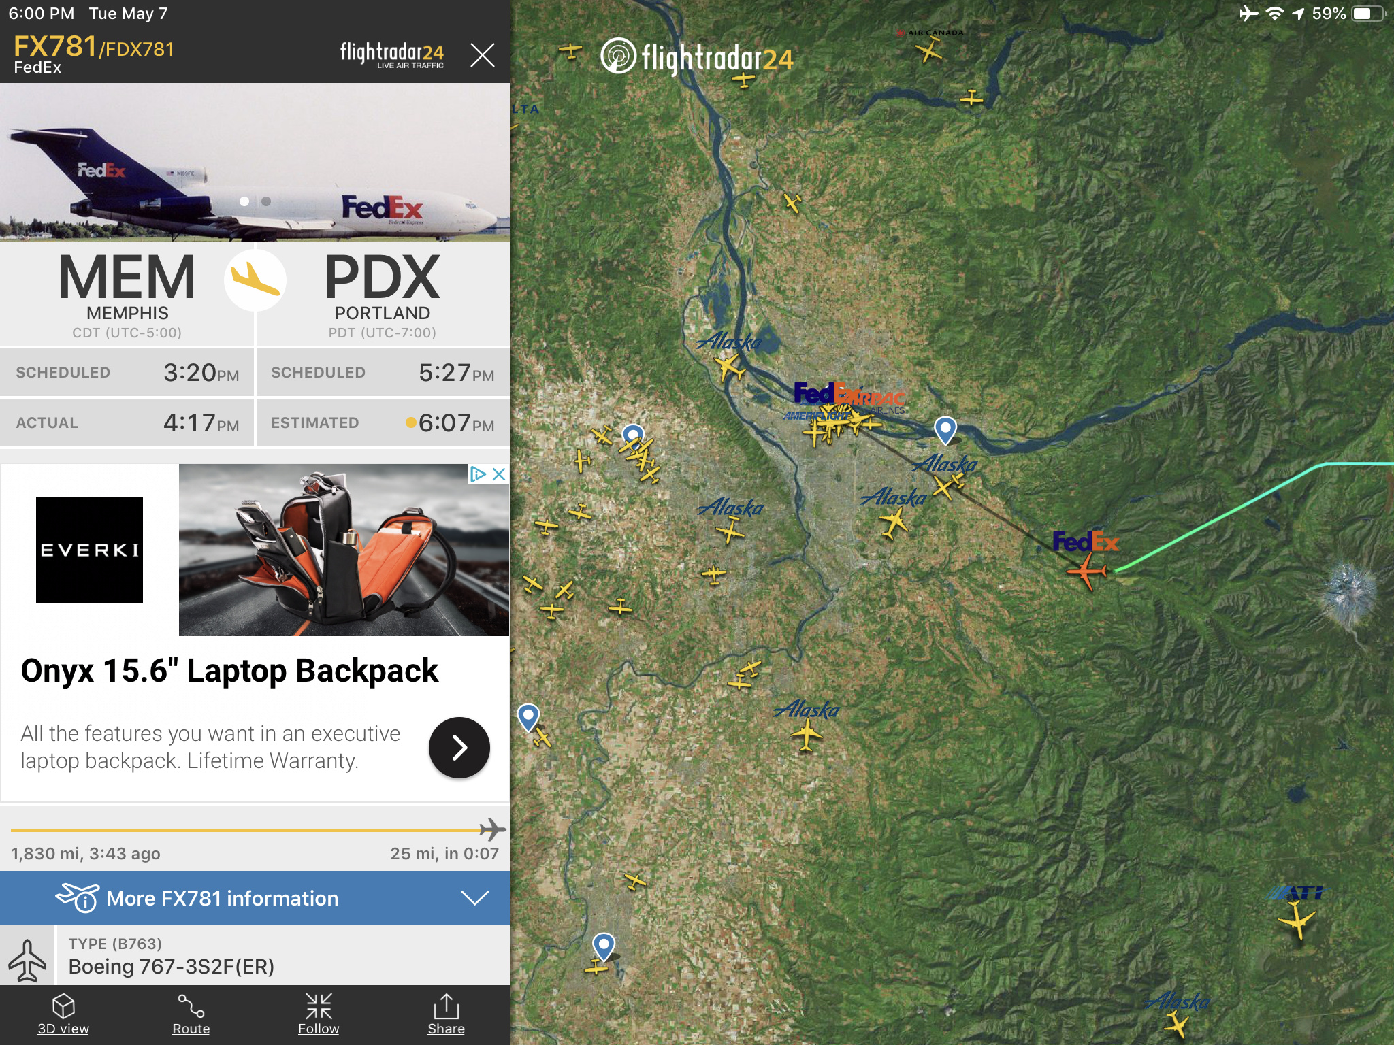Tap the Flightradar24 radar logo on map
This screenshot has height=1045, width=1394.
[618, 56]
